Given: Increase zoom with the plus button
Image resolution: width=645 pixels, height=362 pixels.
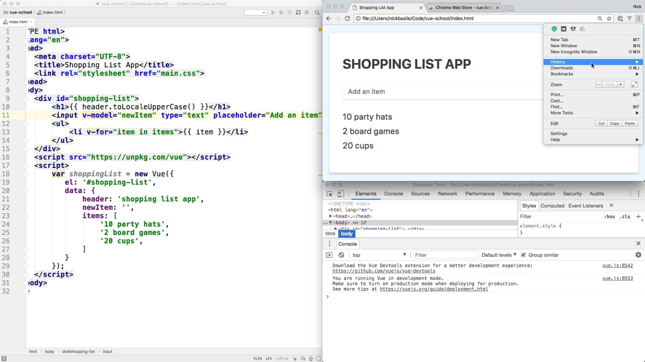Looking at the screenshot, I should tap(621, 84).
